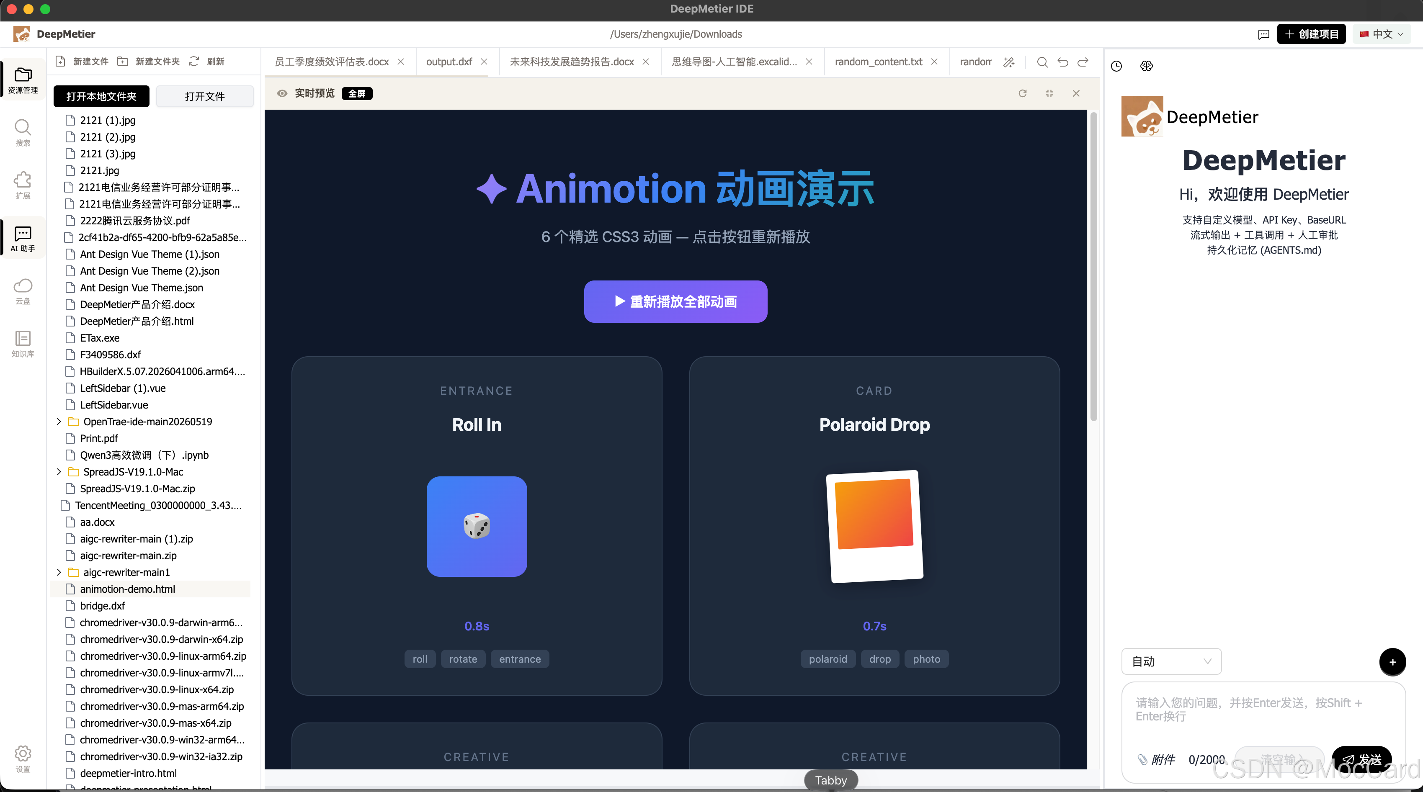Switch to the output.dxf tab

[x=449, y=62]
